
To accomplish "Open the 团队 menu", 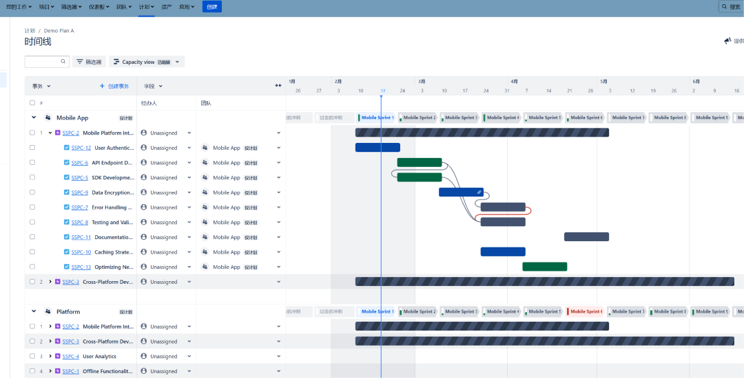I will [x=125, y=7].
